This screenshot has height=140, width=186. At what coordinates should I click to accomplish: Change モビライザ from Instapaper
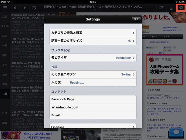pyautogui.click(x=93, y=58)
